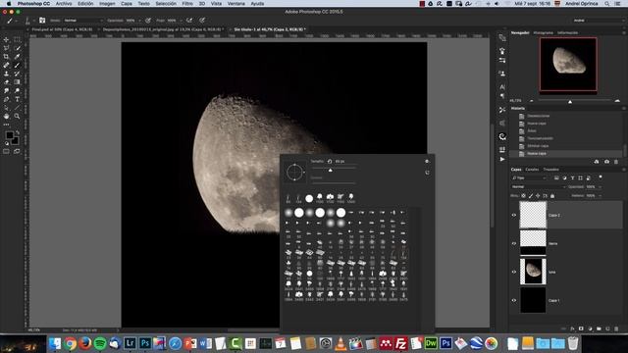The image size is (628, 353).
Task: Select the Pen tool
Action: point(7,99)
